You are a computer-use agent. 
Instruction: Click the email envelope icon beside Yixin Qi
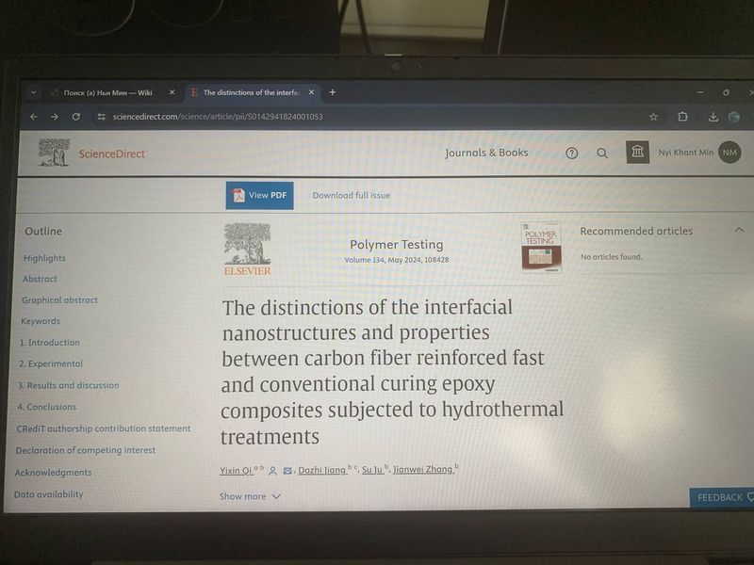click(287, 470)
